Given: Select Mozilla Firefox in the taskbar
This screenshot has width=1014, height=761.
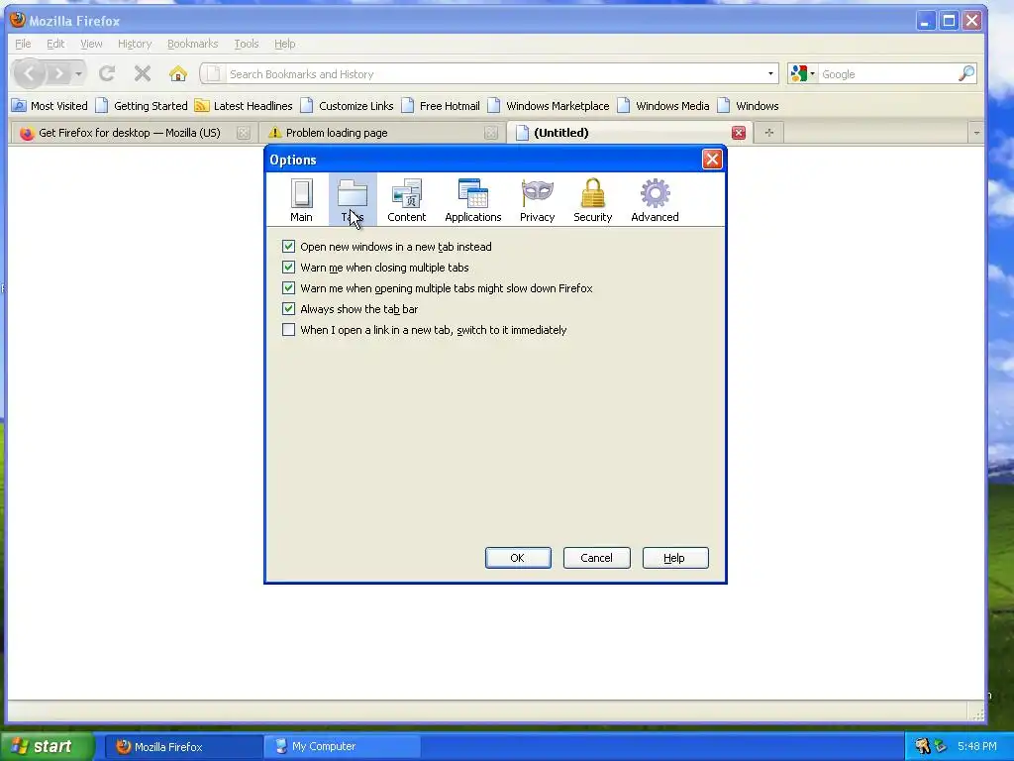Looking at the screenshot, I should click(x=182, y=746).
